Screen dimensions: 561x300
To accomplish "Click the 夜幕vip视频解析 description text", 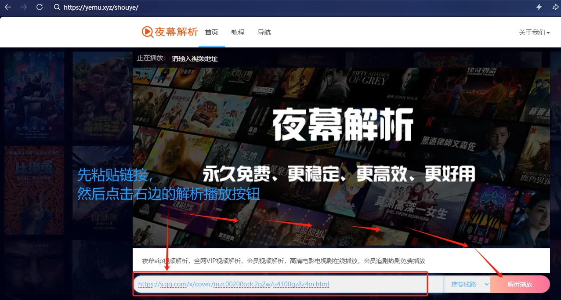I will (x=283, y=261).
